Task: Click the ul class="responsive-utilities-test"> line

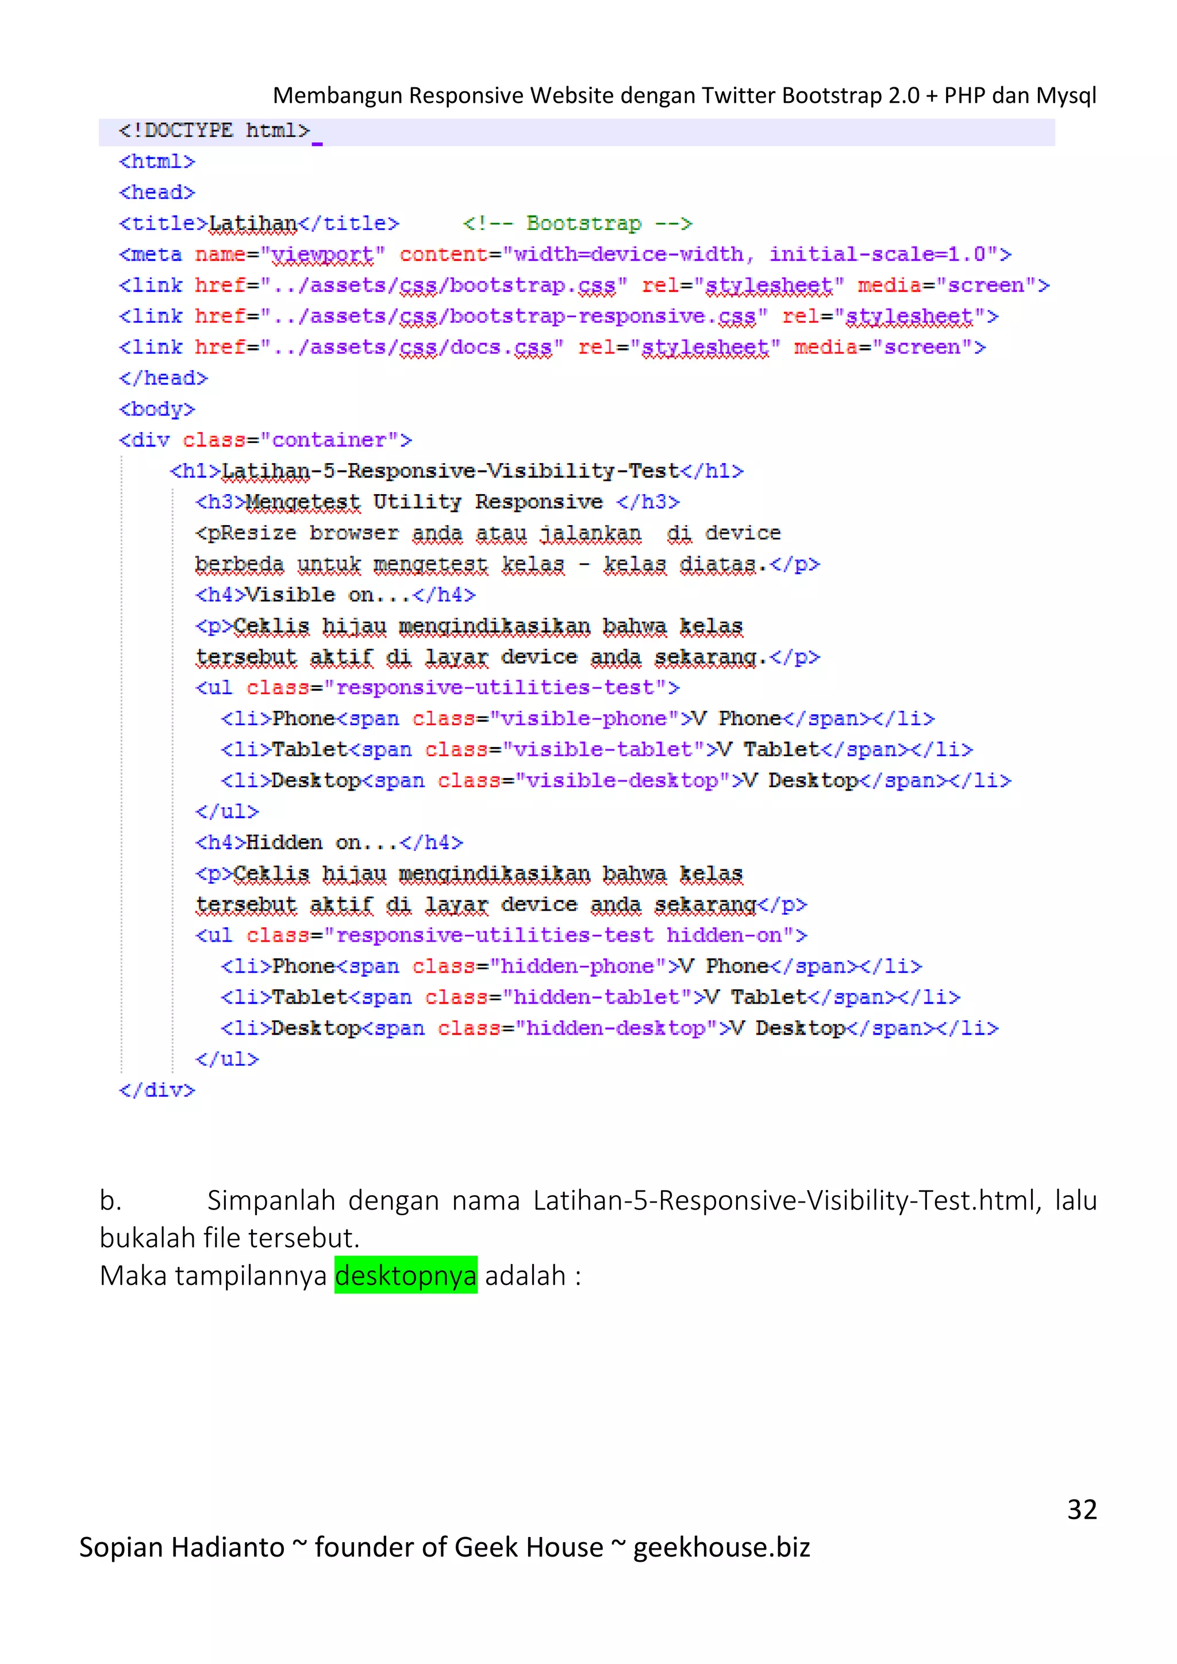Action: click(438, 688)
